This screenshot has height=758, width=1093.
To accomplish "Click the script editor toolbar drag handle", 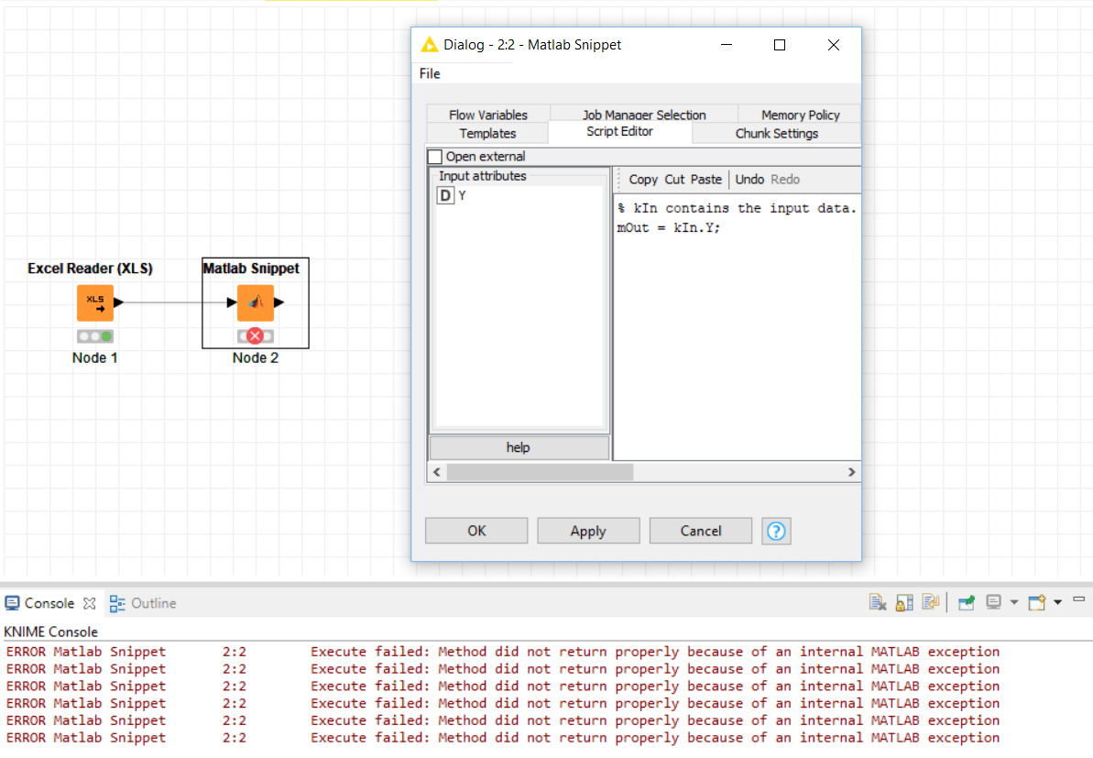I will pyautogui.click(x=619, y=180).
